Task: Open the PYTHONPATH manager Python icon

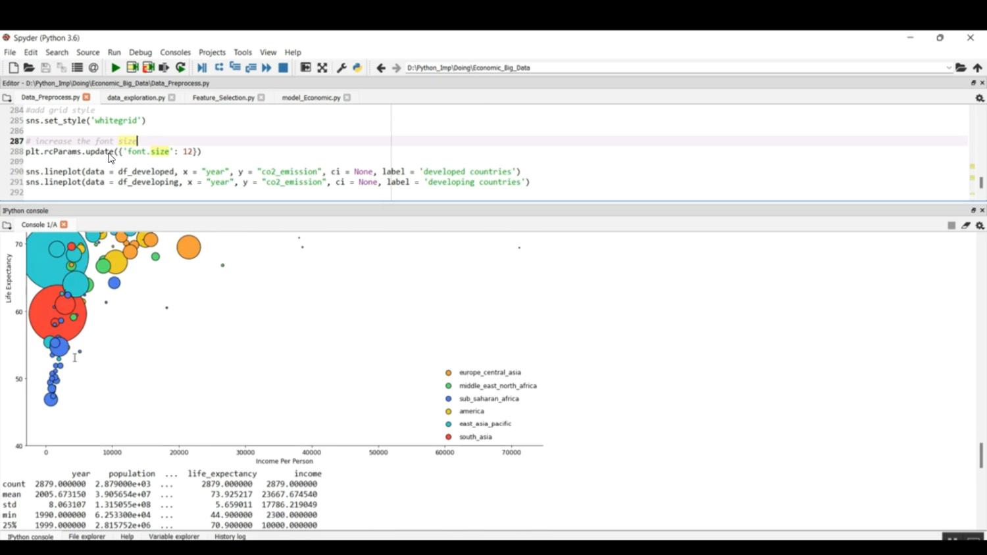Action: [357, 68]
